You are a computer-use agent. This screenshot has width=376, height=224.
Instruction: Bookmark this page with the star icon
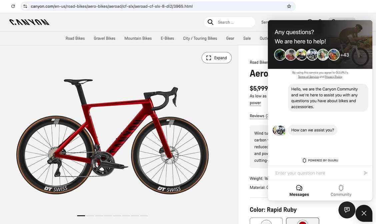click(289, 6)
